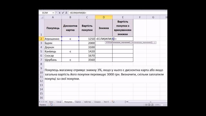The image size is (206, 116).
Task: Switch to Page Break Preview view
Action: [x=152, y=105]
